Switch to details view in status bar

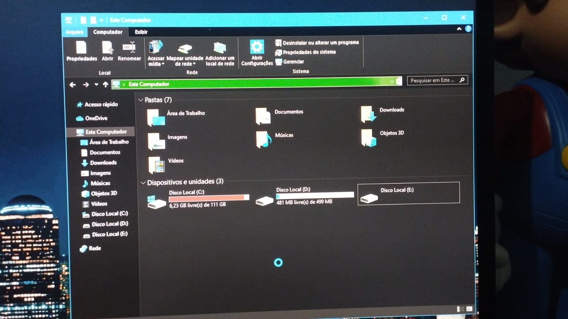tap(460, 309)
